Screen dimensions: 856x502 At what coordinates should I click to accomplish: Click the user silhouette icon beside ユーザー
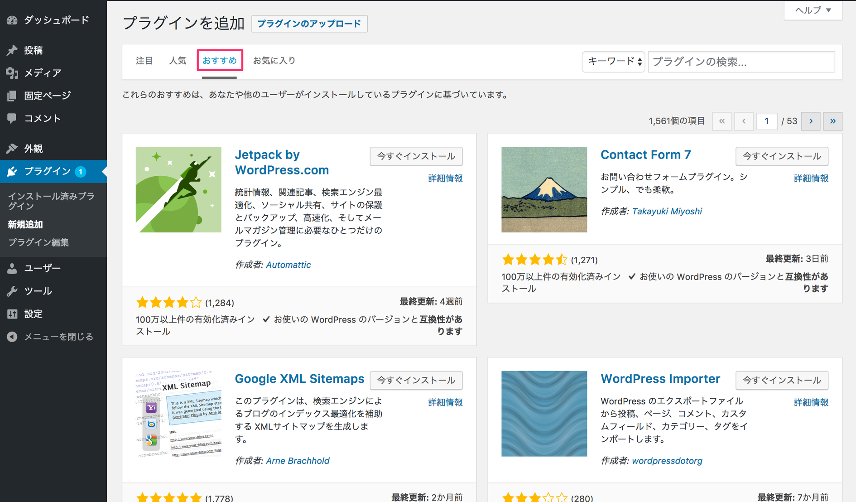(x=12, y=268)
